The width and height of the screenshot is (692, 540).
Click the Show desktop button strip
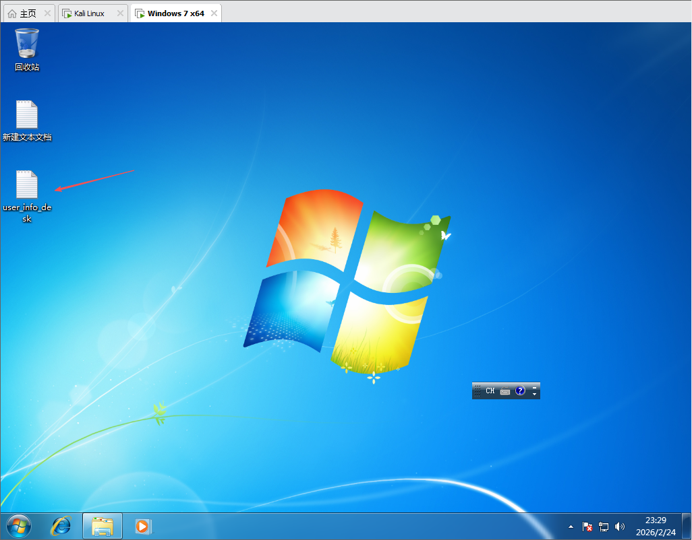click(686, 527)
